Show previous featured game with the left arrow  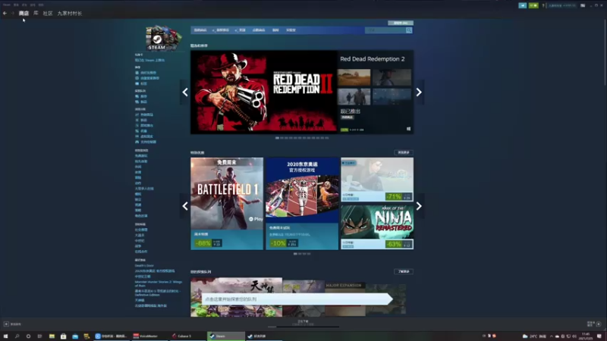(185, 92)
